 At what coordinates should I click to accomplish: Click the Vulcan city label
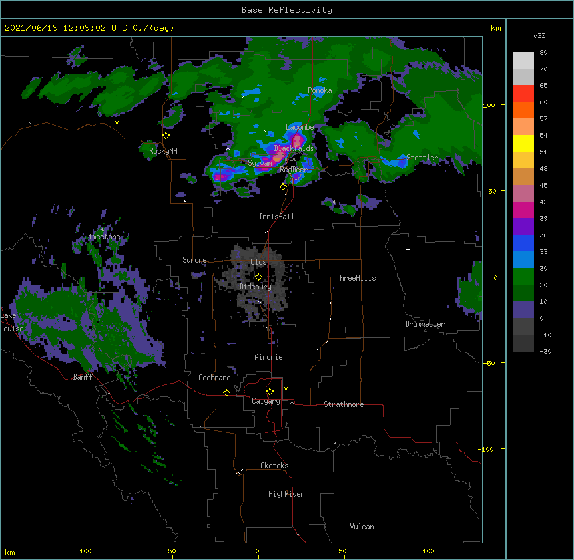(x=362, y=527)
